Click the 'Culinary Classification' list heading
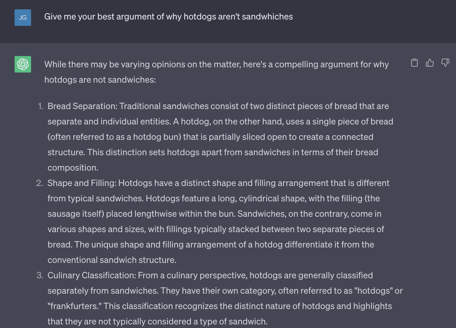Screen dimensions: 456x328 91,275
